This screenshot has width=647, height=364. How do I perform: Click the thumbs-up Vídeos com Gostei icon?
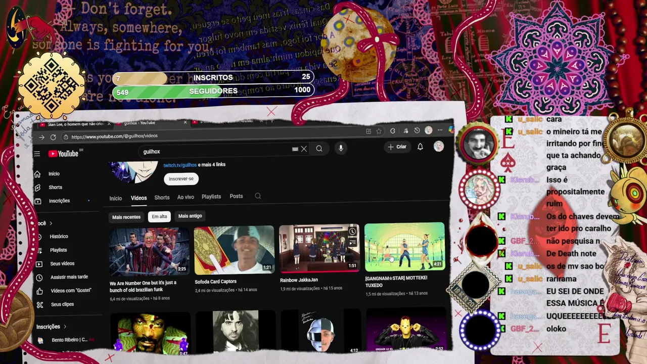pos(39,291)
